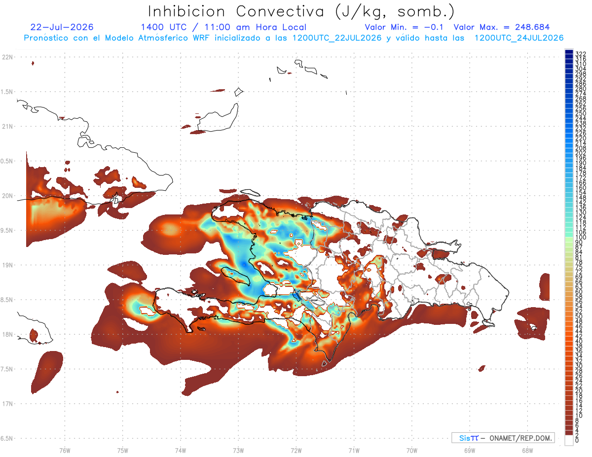Click the "20N" latitude label

click(7, 196)
